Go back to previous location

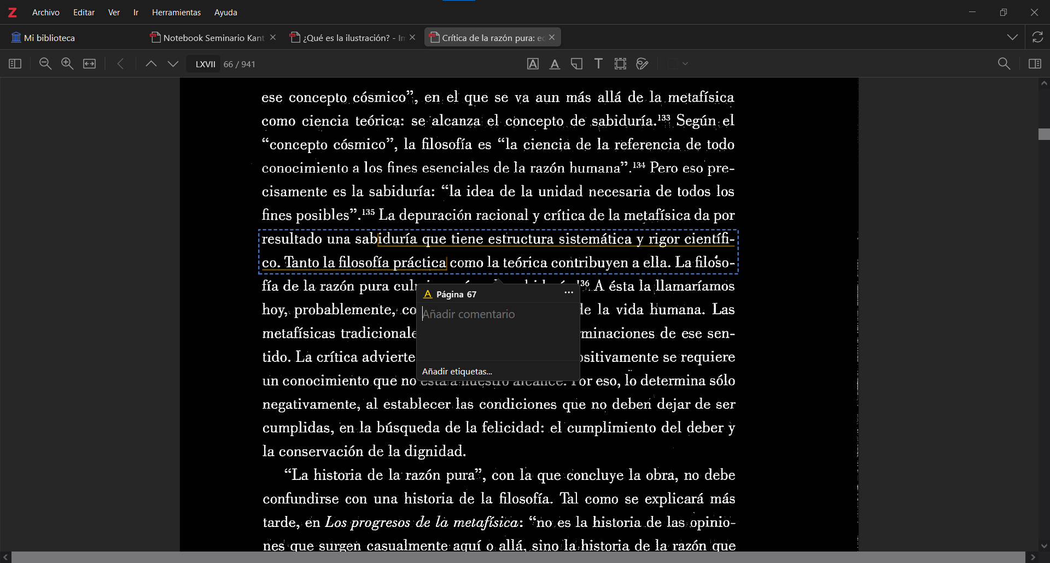coord(121,64)
